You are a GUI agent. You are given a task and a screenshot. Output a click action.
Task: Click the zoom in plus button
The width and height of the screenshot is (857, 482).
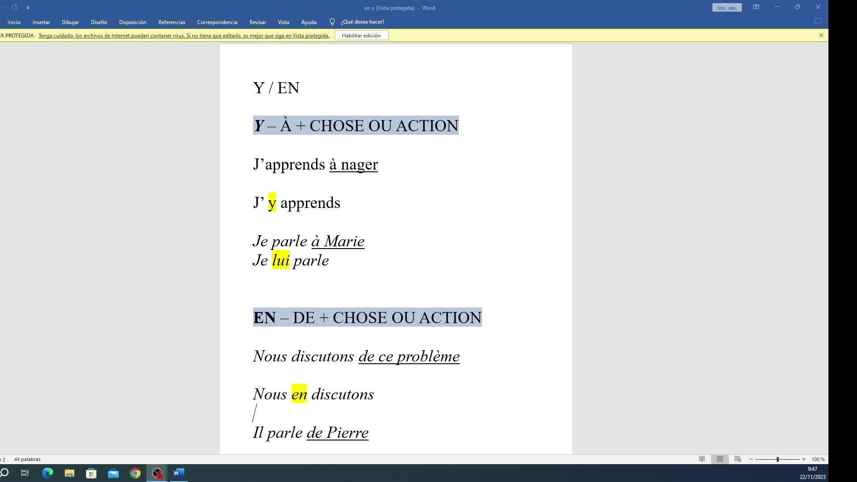tap(803, 459)
